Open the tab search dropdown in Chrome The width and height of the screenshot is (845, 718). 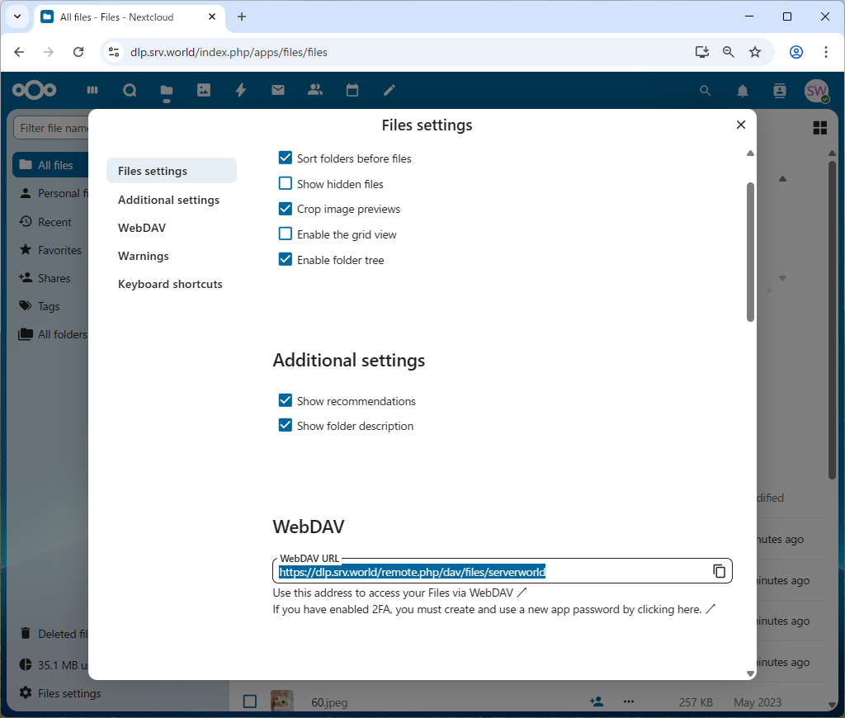[x=17, y=17]
